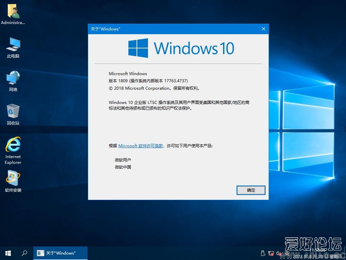Click the 关于"Windows" taskbar button
The image size is (346, 260).
[60, 253]
